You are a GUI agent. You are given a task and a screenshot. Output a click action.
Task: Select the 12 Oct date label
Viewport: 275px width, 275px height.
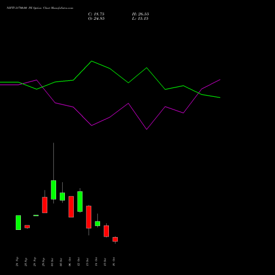coord(79,262)
